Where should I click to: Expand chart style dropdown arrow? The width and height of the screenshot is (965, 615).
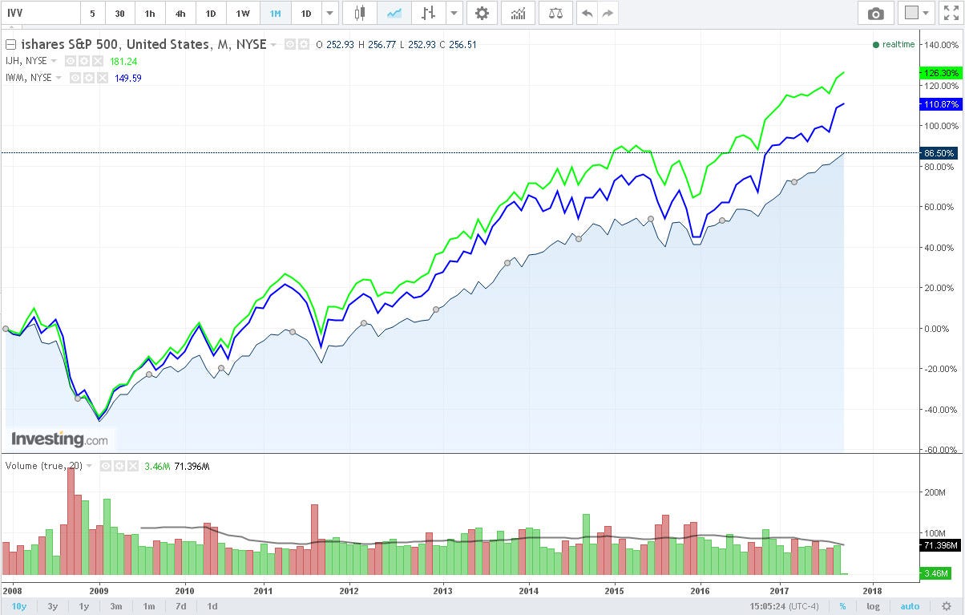click(x=454, y=13)
